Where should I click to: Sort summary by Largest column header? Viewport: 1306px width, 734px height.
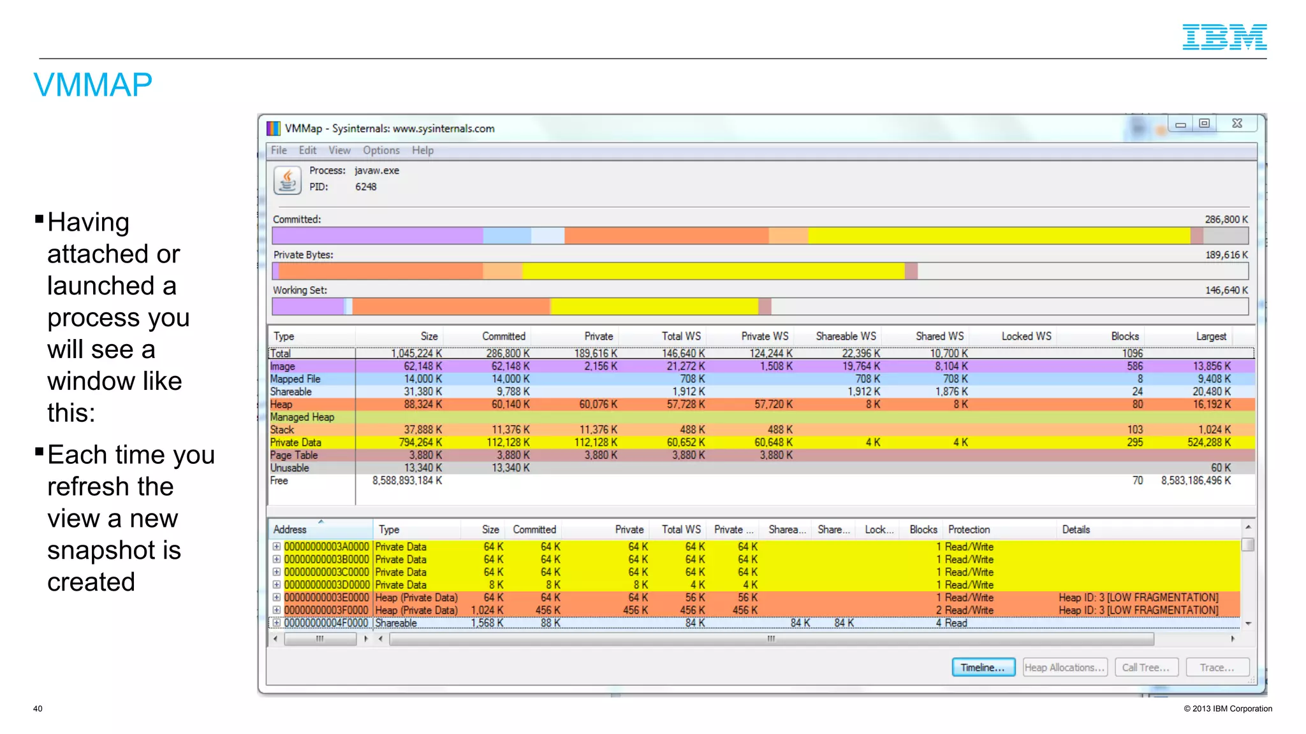coord(1188,336)
